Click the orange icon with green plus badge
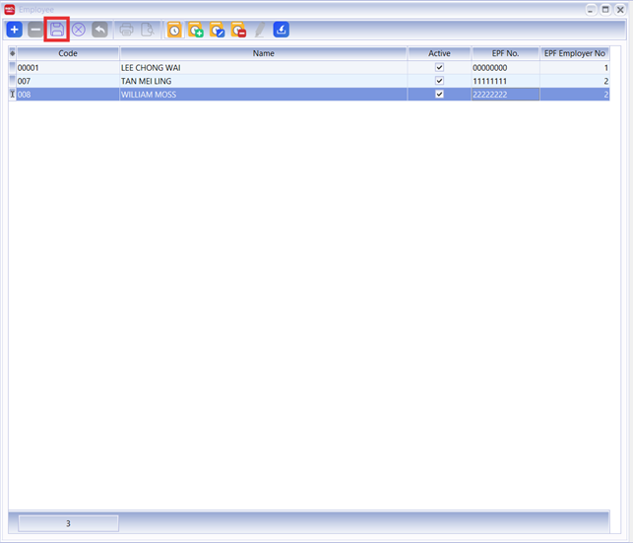 click(196, 31)
